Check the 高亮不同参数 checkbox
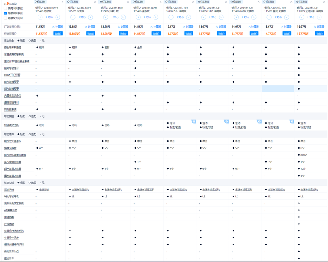The width and height of the screenshot is (328, 262). [x=5, y=8]
